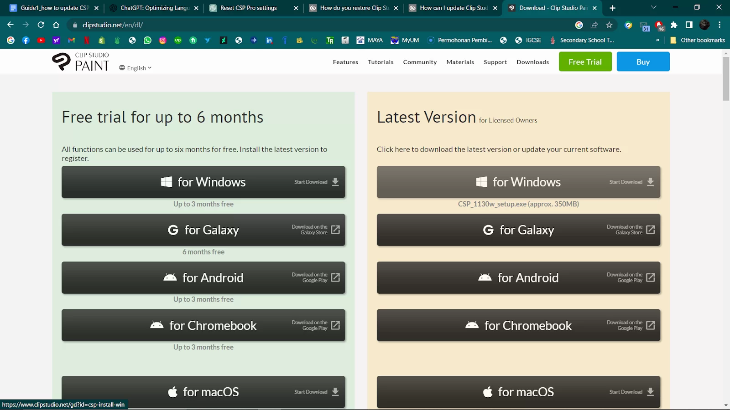Click the green Free Trial button
This screenshot has width=730, height=410.
(x=585, y=61)
